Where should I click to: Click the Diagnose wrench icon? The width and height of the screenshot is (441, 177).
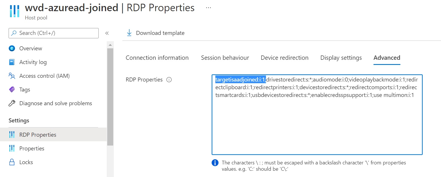click(x=12, y=103)
